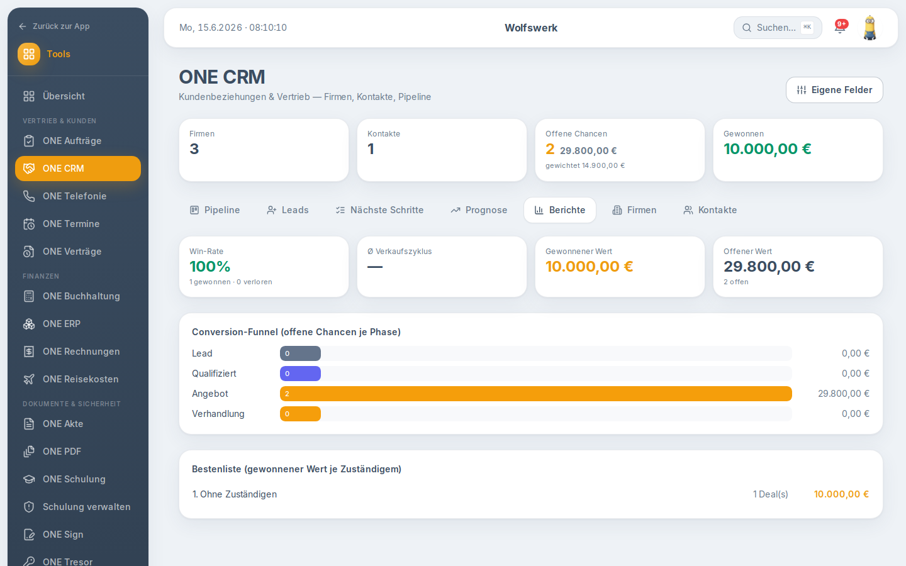
Task: Switch to the Leads tab
Action: (288, 210)
